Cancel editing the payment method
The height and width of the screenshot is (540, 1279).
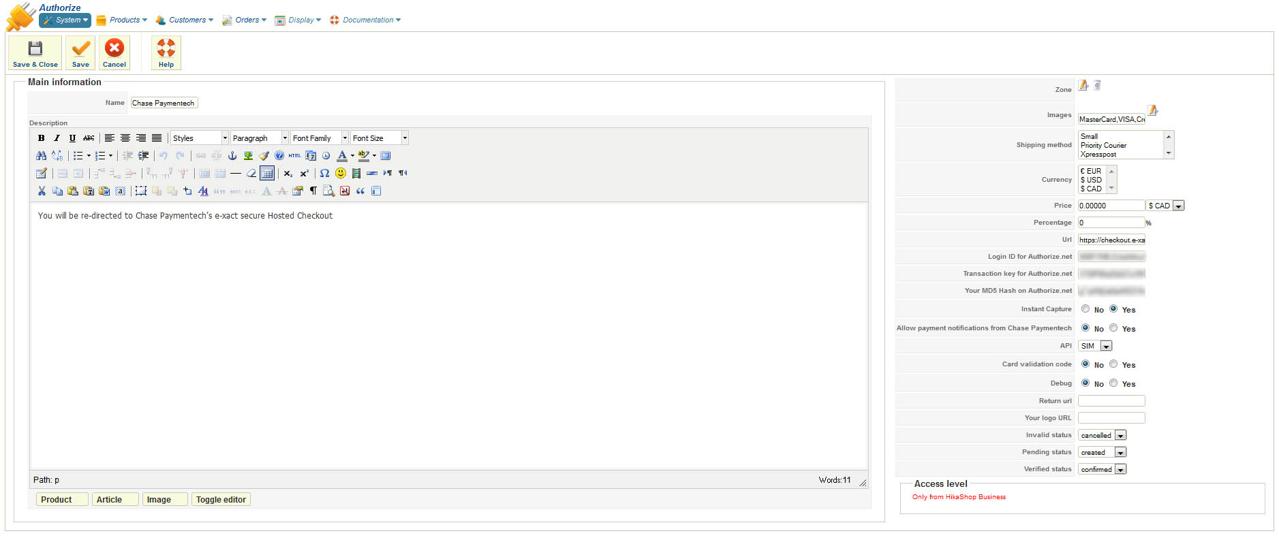[x=114, y=53]
